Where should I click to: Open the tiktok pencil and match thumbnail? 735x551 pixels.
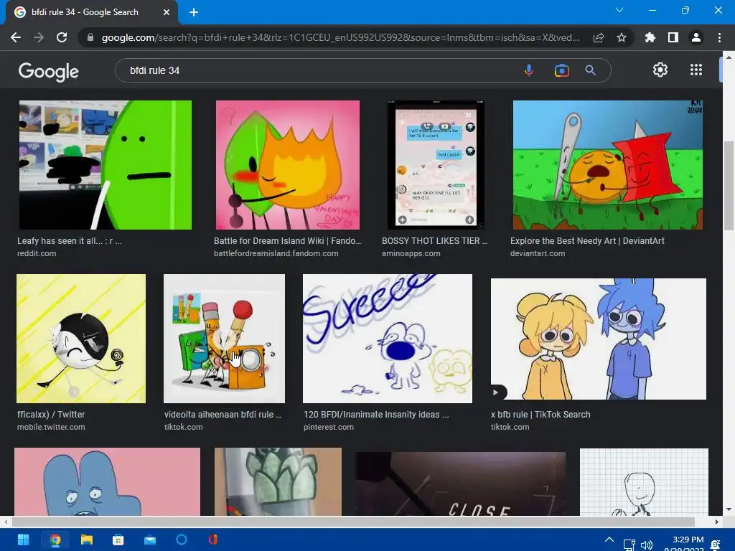[x=224, y=339]
